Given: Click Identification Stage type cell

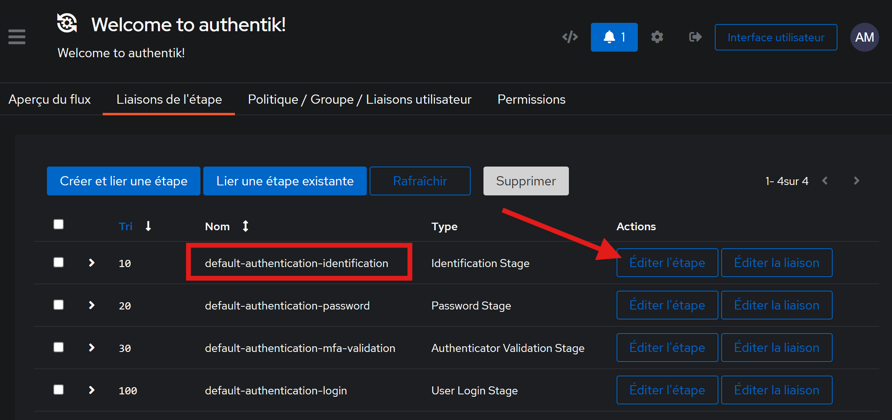Looking at the screenshot, I should click(x=480, y=263).
